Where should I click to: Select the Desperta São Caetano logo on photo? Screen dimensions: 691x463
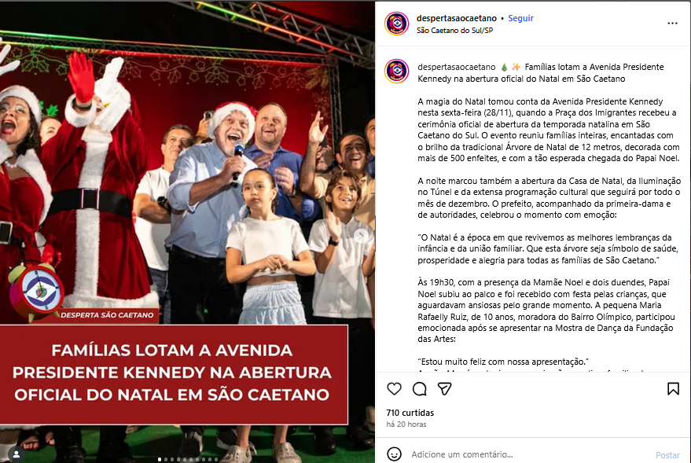[37, 291]
